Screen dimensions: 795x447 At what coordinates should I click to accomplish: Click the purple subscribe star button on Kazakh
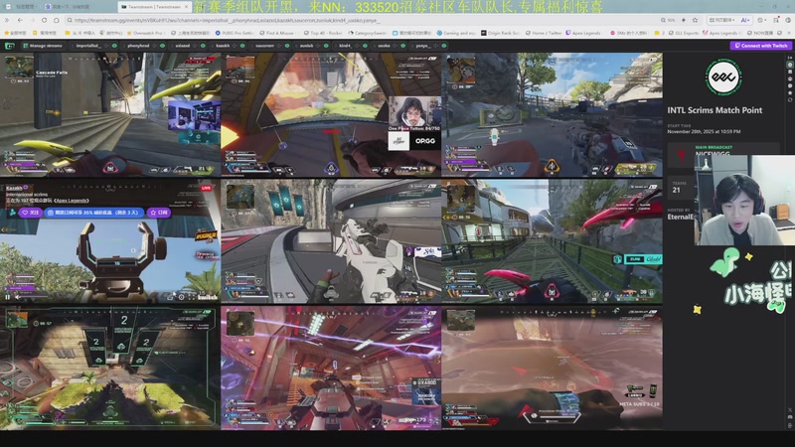(x=159, y=213)
